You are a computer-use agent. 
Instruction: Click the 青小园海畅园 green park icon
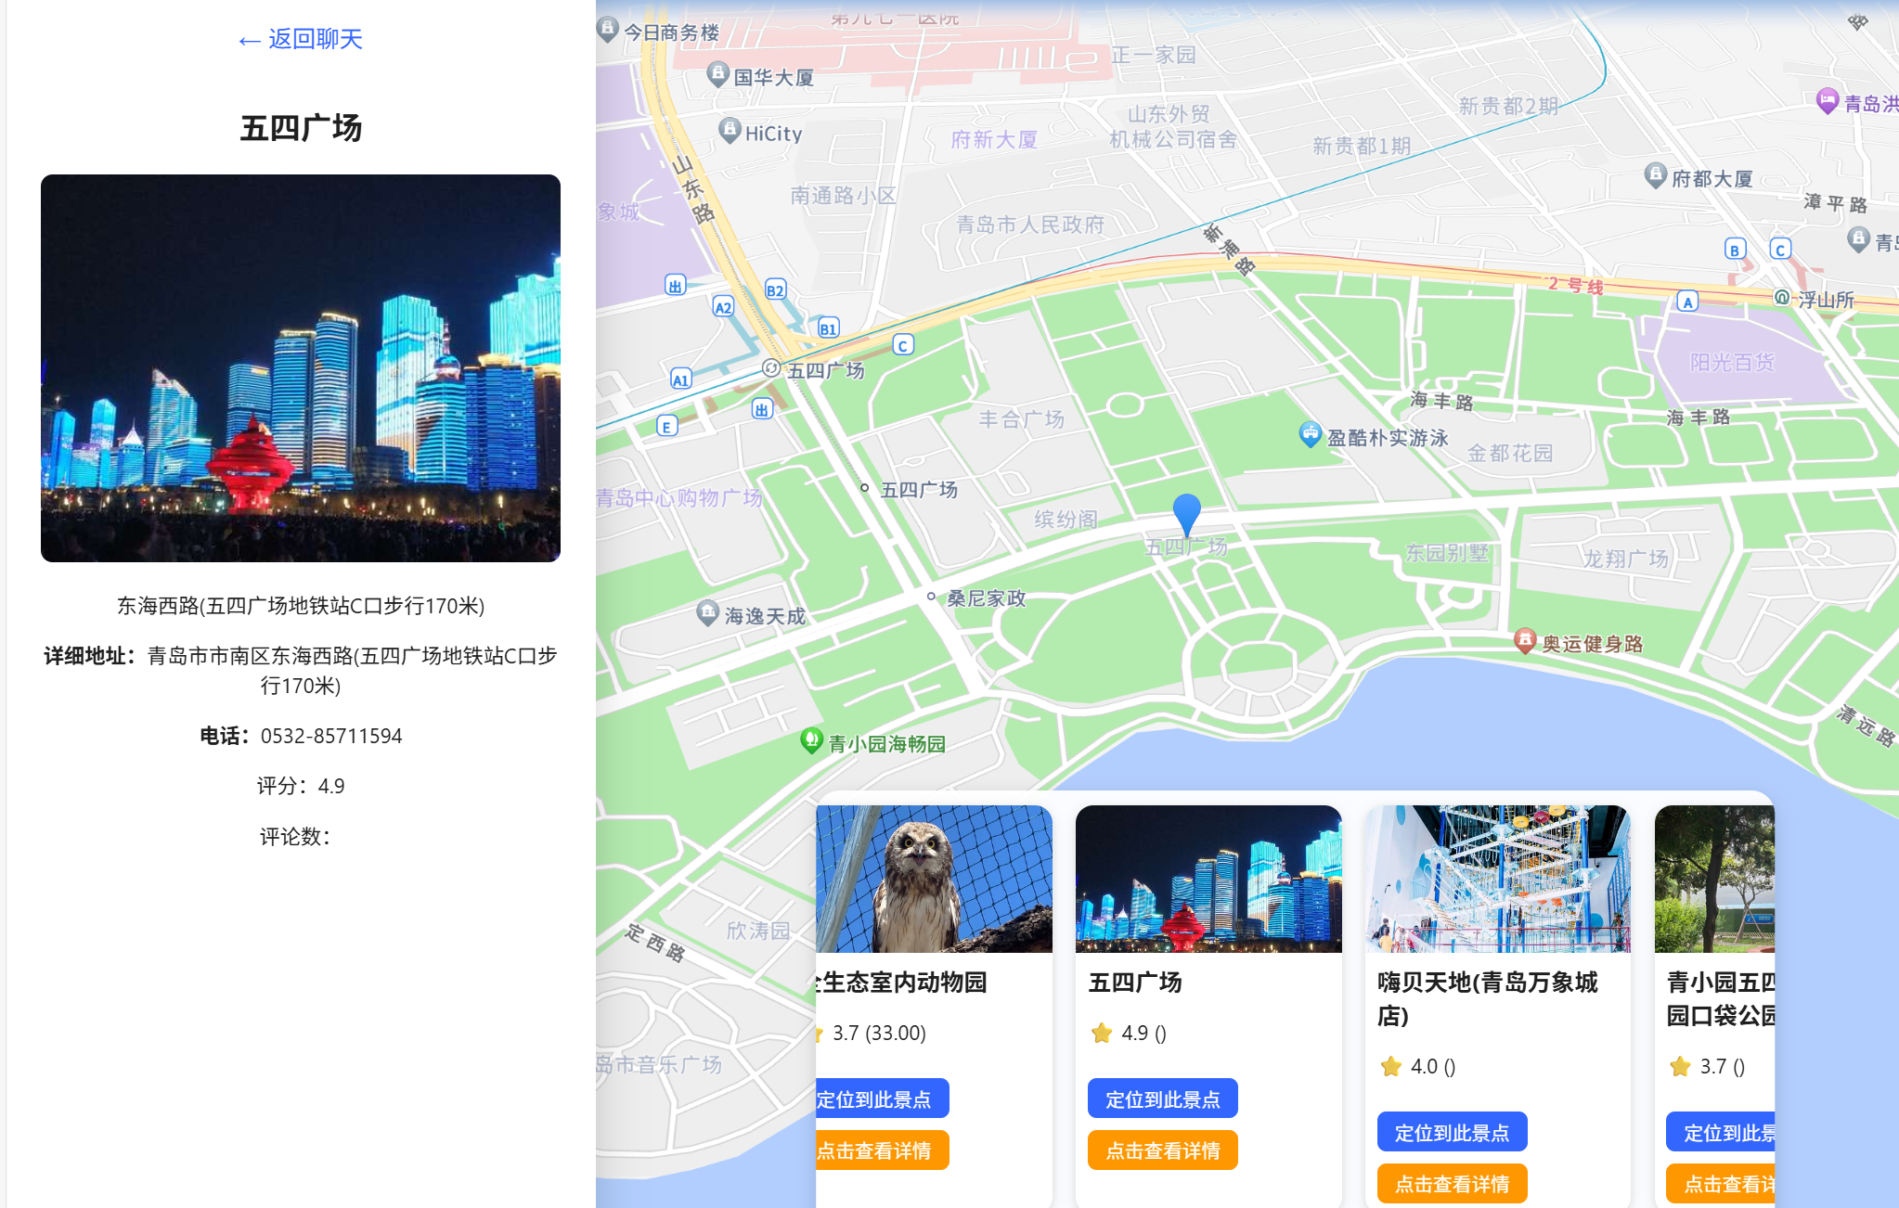coord(811,740)
